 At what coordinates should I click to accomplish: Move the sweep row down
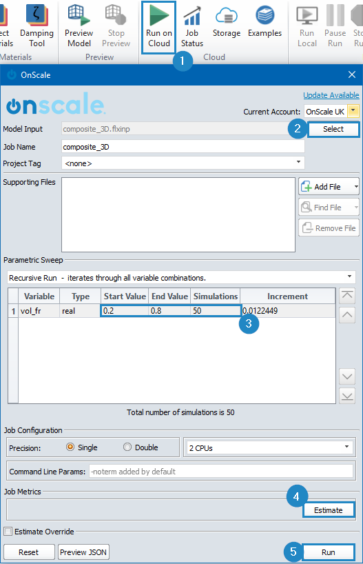pyautogui.click(x=347, y=376)
